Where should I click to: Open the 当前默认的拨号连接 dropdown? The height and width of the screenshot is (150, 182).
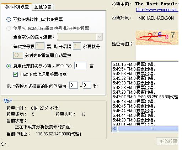80,37
